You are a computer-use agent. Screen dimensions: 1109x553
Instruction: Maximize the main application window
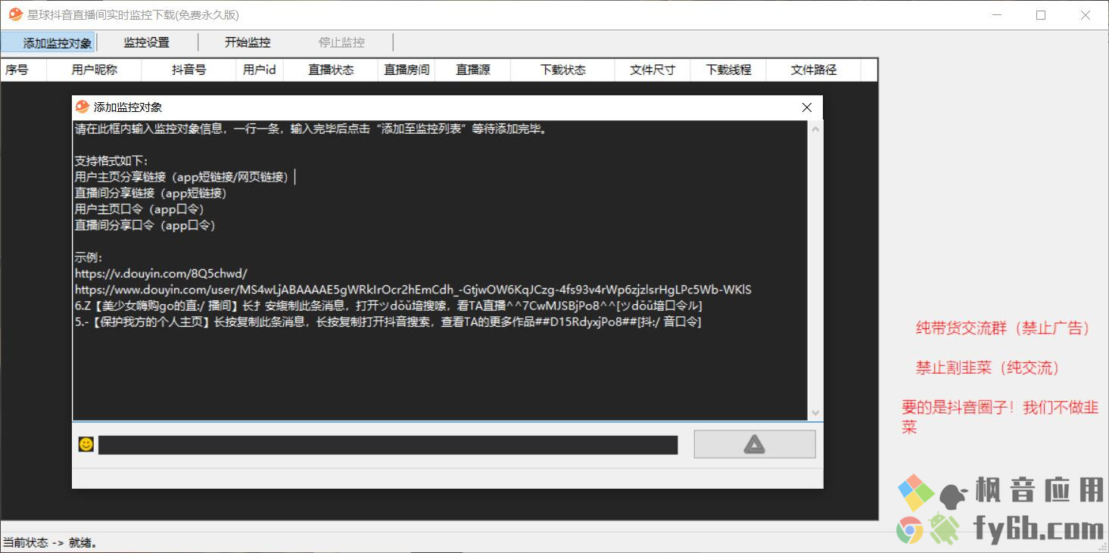click(x=1041, y=15)
